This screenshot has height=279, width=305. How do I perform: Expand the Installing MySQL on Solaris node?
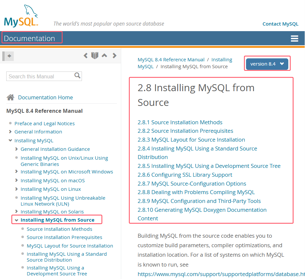pos(16,211)
